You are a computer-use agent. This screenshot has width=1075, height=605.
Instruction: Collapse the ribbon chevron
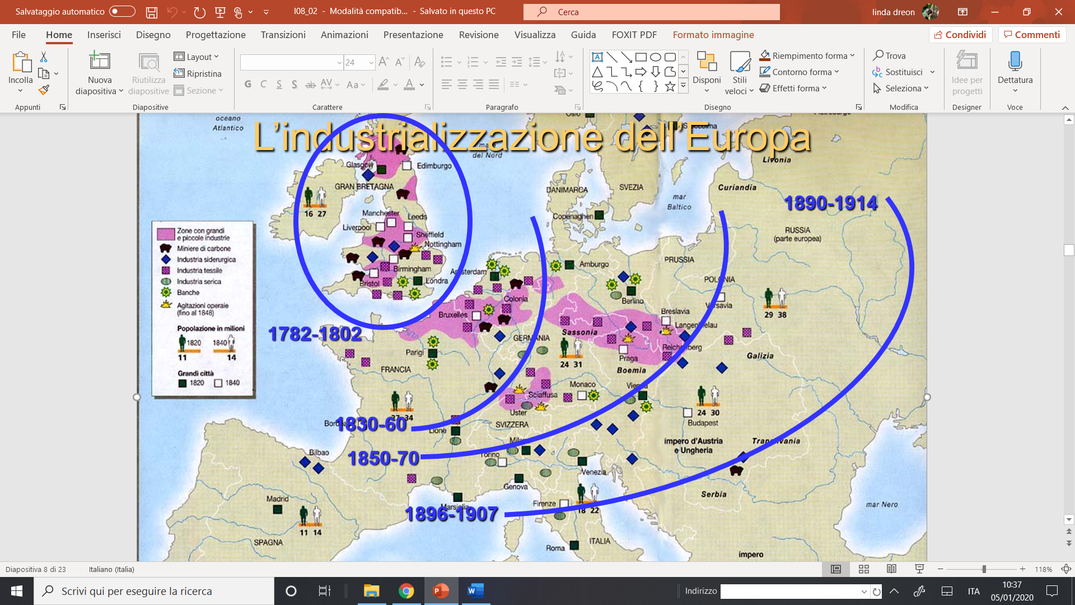(x=1065, y=108)
